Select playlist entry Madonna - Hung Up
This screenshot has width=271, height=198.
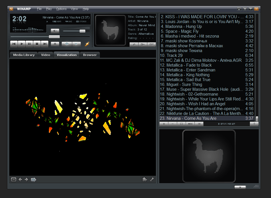pyautogui.click(x=207, y=26)
